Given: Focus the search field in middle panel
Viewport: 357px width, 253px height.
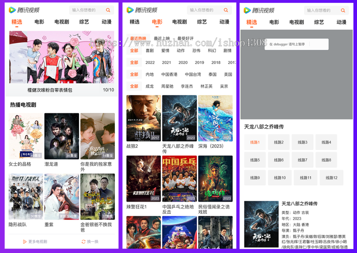Looking at the screenshot, I should coord(209,10).
